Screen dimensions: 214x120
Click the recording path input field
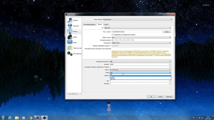[137, 32]
